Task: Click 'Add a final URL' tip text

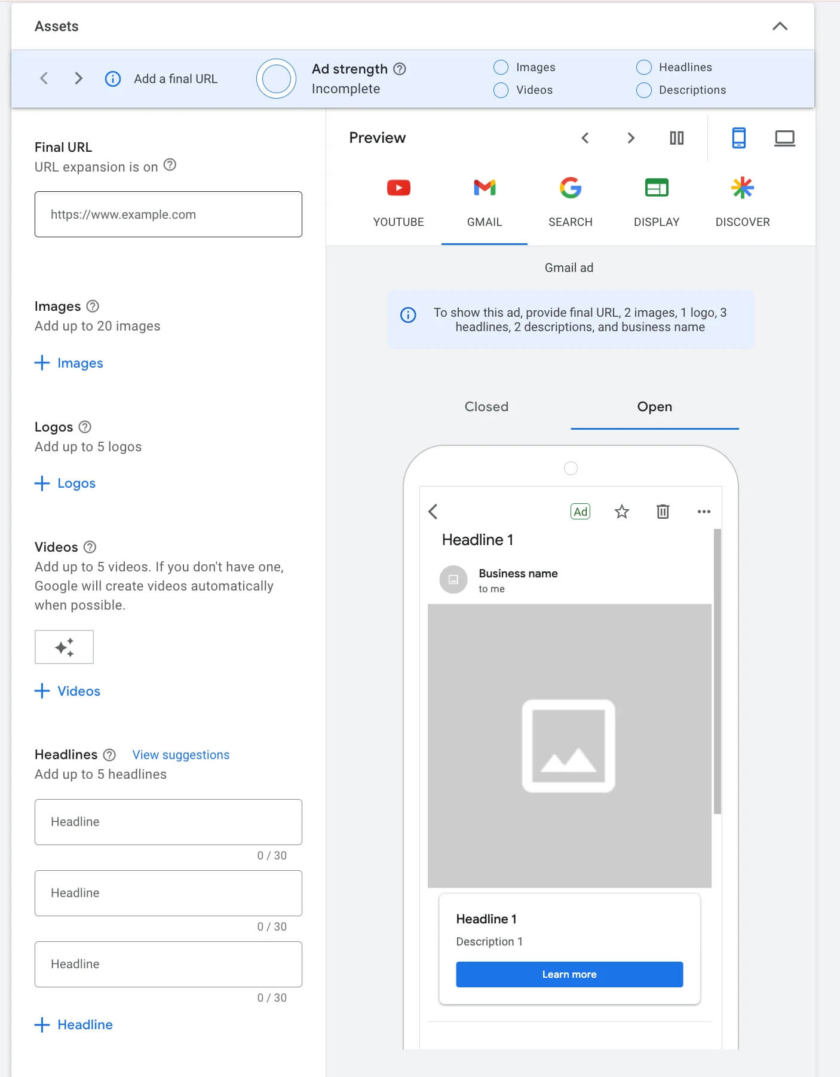Action: click(176, 79)
